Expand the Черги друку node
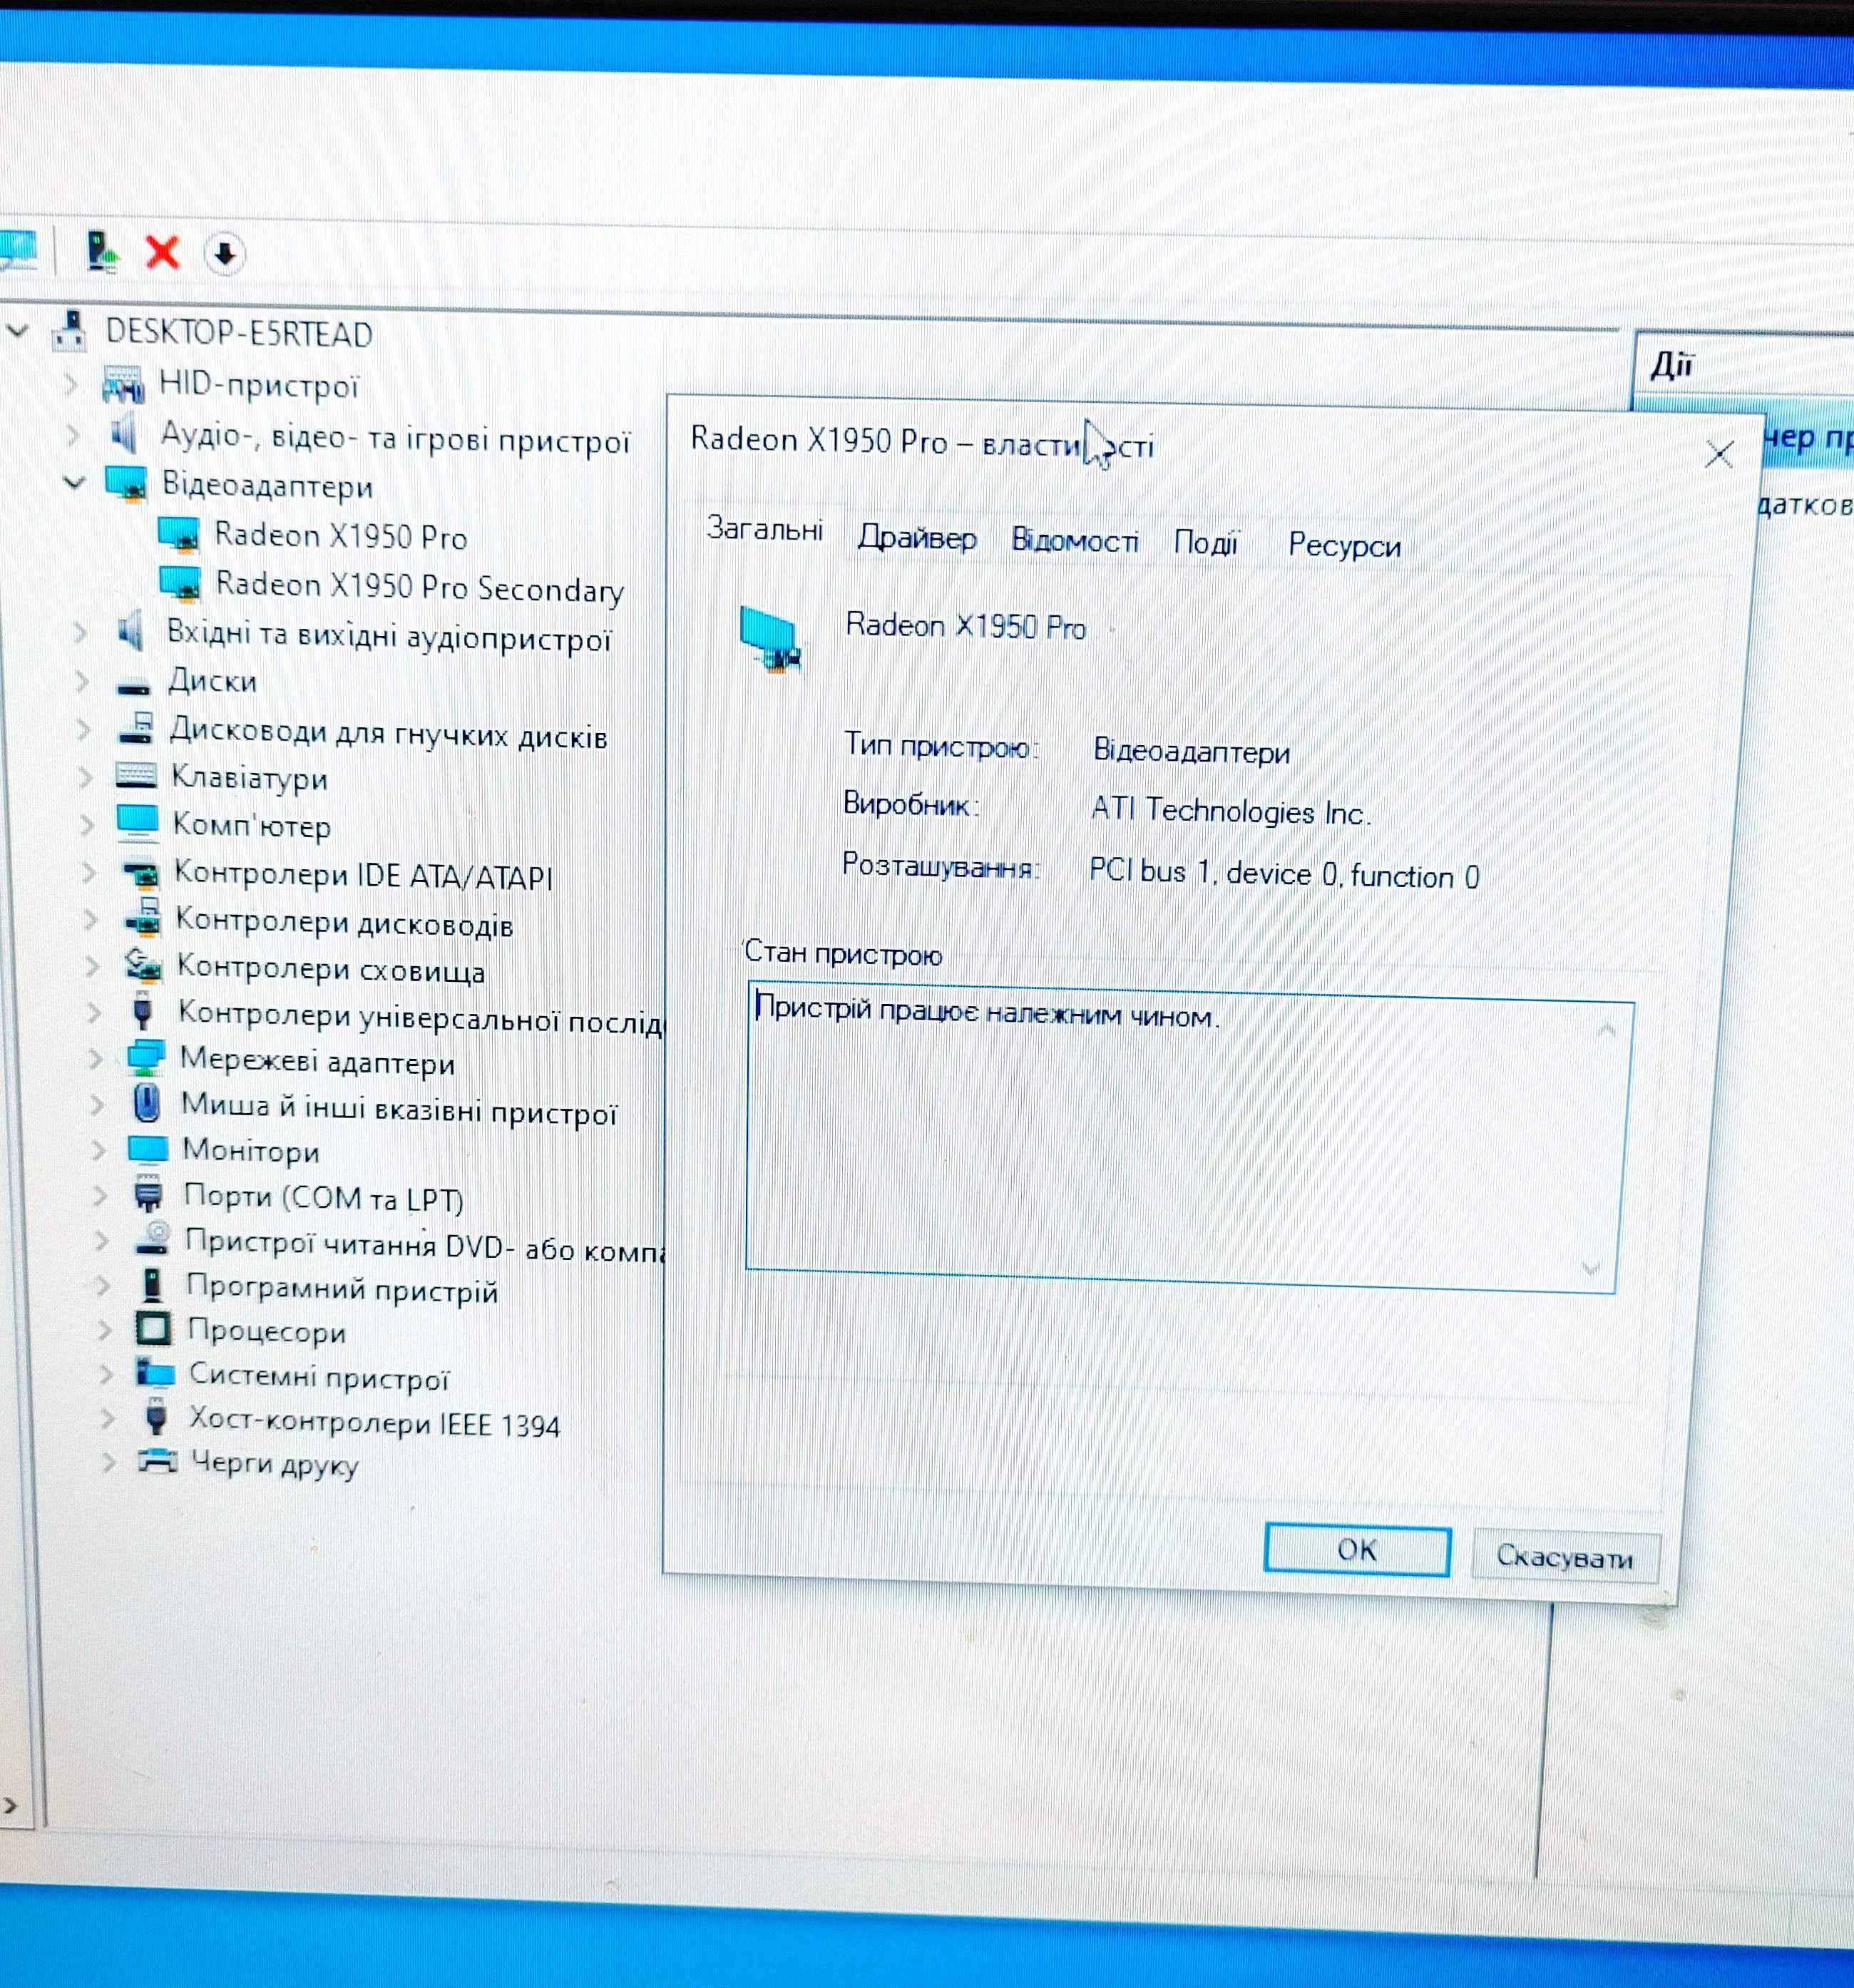 (108, 1462)
